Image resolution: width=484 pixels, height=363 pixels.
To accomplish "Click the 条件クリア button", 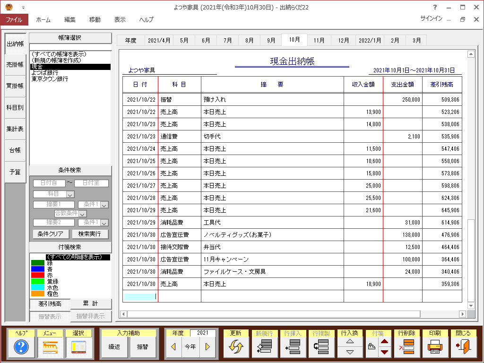I will 51,234.
